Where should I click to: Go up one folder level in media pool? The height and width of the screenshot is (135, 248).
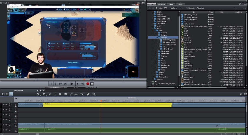(x=157, y=8)
